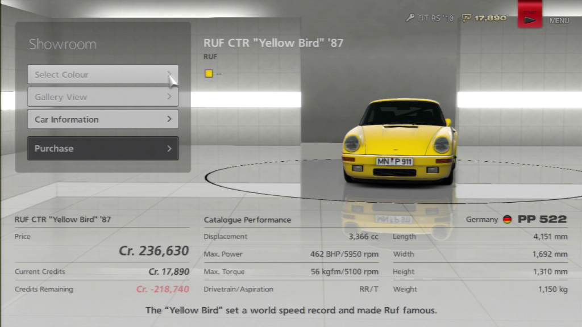Screen dimensions: 582x327
Task: Click the Length value 4,151 mm
Action: (x=550, y=237)
